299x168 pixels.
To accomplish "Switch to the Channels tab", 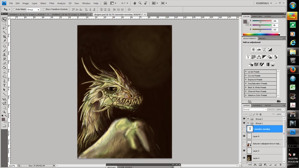I will tap(257, 105).
